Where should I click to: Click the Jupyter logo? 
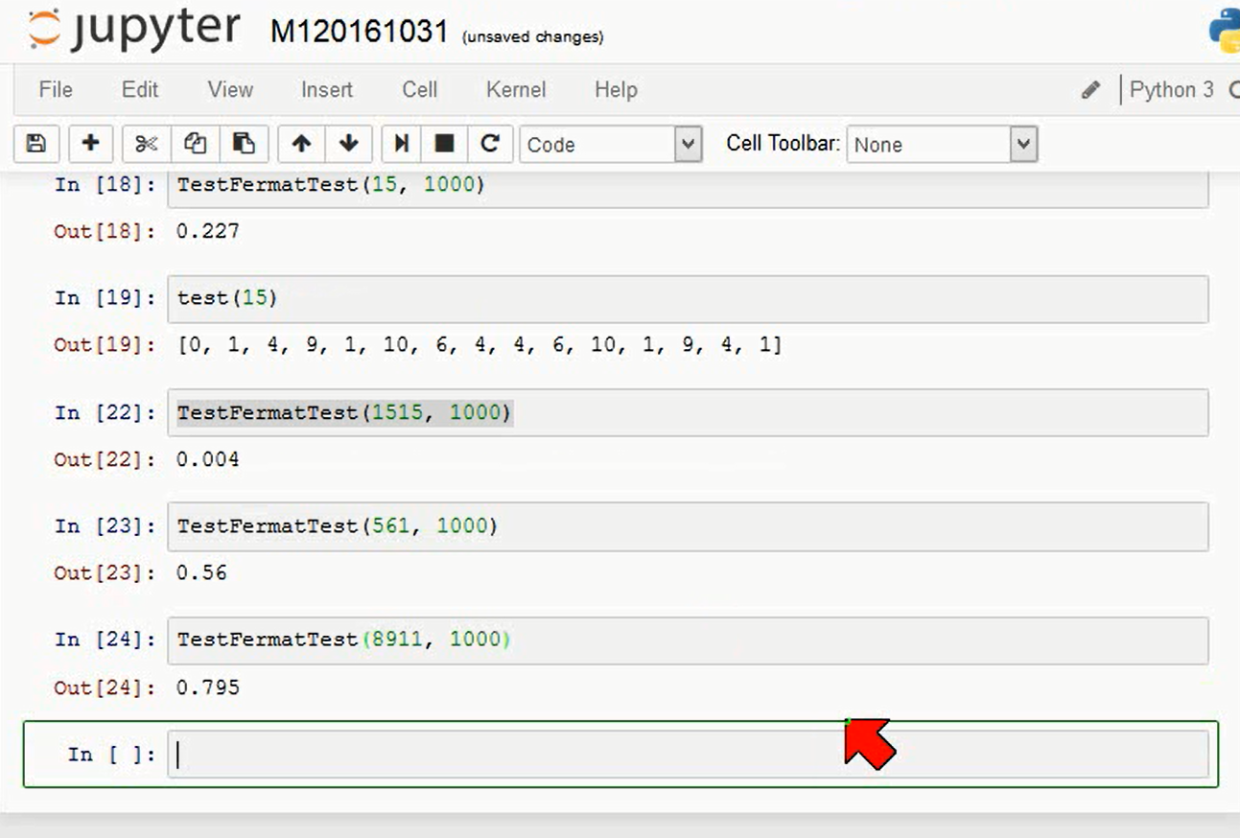click(x=134, y=29)
